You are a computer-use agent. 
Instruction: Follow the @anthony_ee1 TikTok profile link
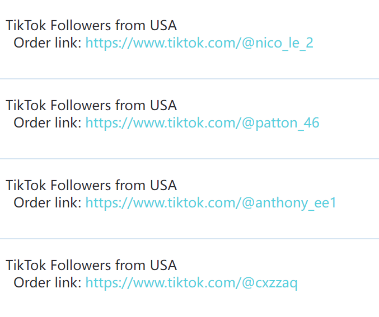click(x=210, y=203)
